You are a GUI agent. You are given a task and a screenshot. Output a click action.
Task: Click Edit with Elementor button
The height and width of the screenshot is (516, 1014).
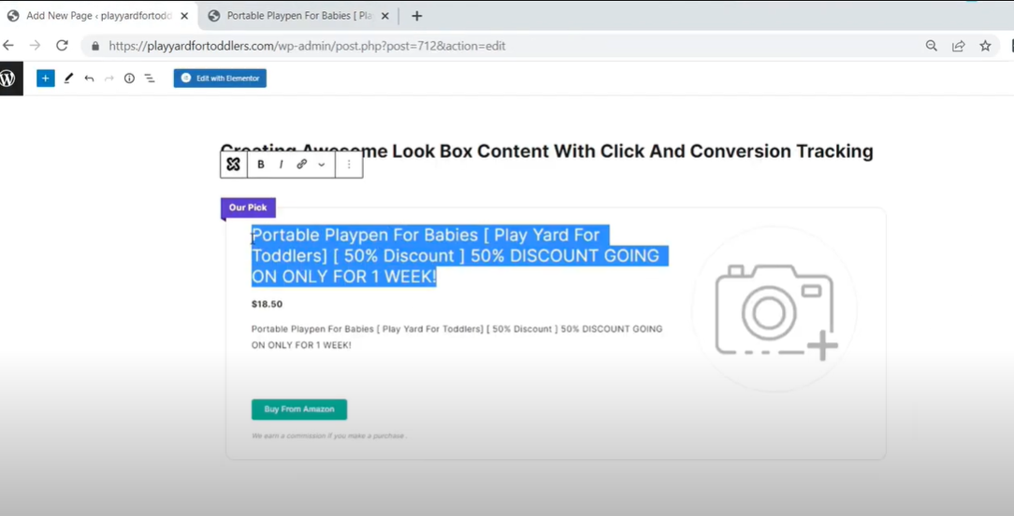click(220, 79)
